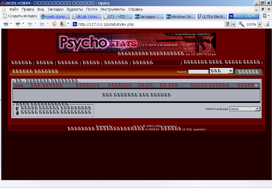Click the Rank column header

19,86
